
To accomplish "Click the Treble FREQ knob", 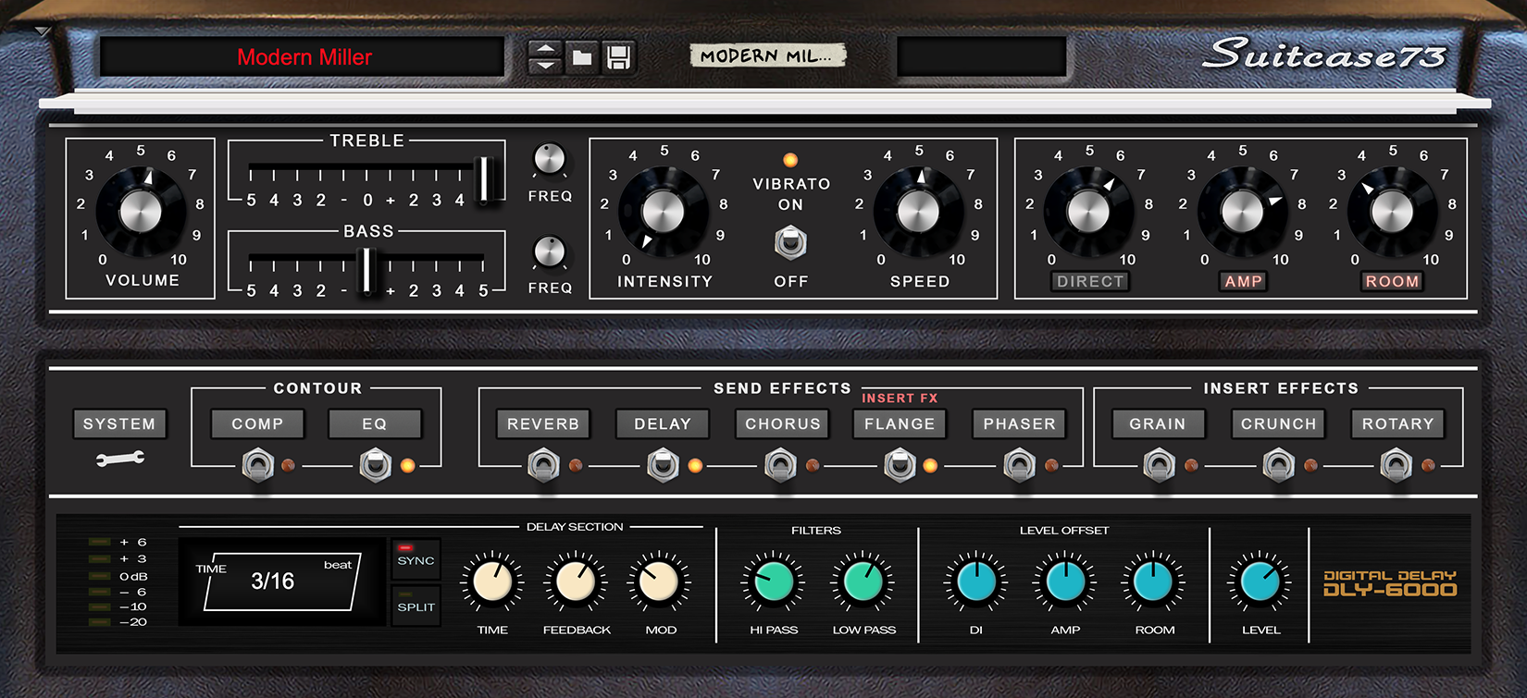I will [x=550, y=160].
